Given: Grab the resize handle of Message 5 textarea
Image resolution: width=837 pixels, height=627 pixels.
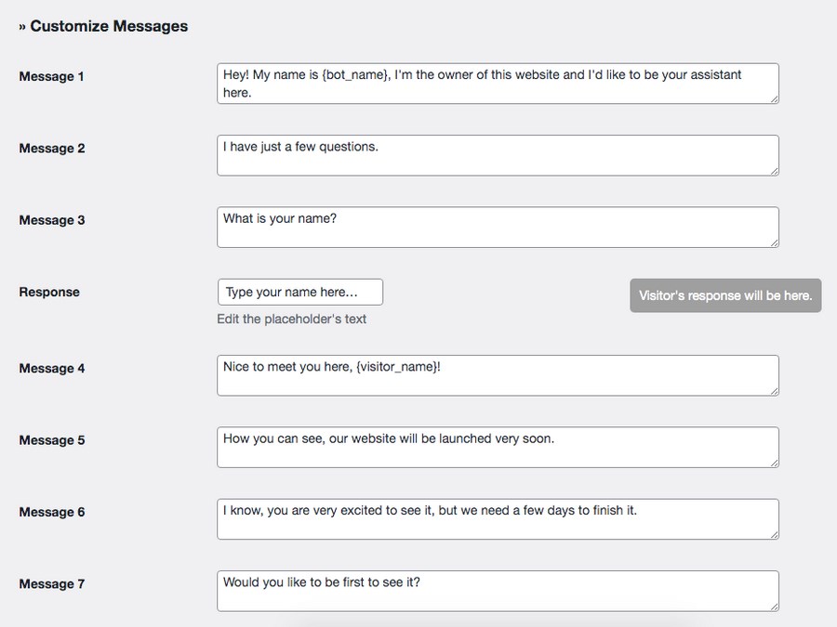Looking at the screenshot, I should tap(774, 463).
